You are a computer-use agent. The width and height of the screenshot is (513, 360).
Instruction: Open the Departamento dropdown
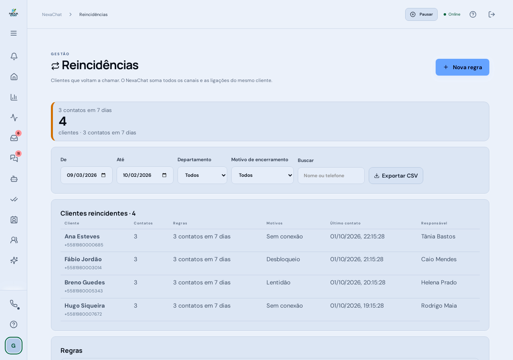point(202,175)
